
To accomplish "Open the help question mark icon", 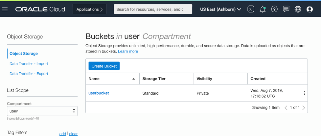I will pos(274,9).
